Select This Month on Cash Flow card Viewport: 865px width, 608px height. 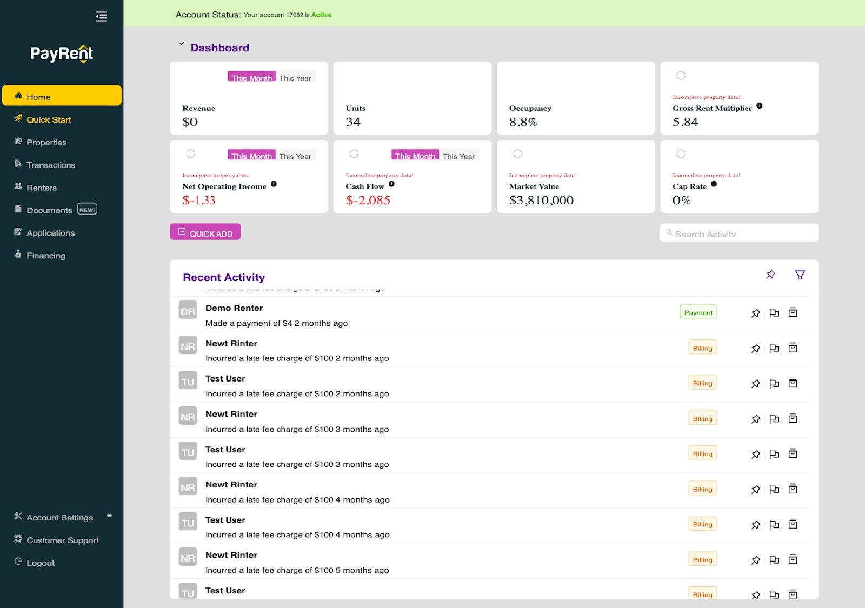tap(415, 156)
